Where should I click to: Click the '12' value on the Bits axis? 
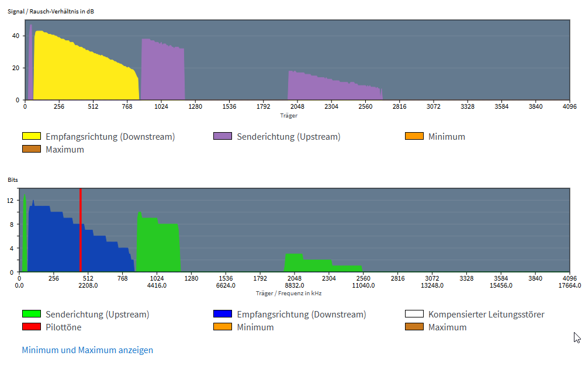pos(10,201)
